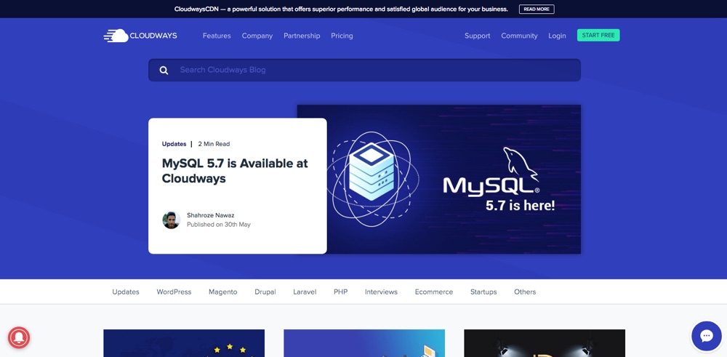The width and height of the screenshot is (727, 357).
Task: Click the Login link
Action: [x=557, y=36]
